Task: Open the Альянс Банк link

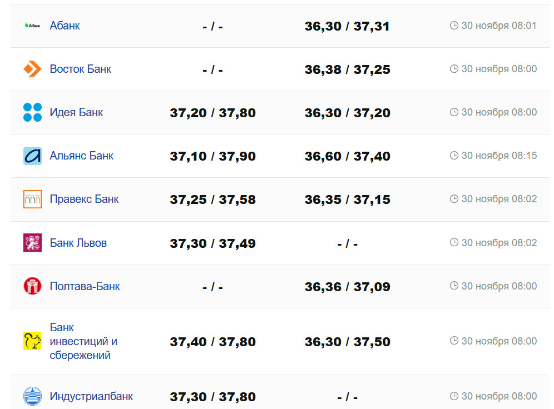Action: pos(81,156)
